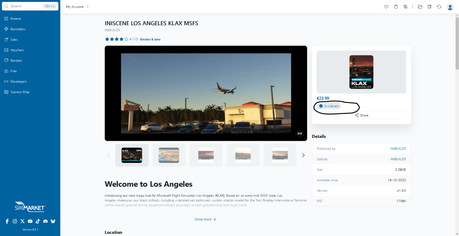Image resolution: width=459 pixels, height=236 pixels.
Task: Click the In-Library status badge
Action: 329,106
